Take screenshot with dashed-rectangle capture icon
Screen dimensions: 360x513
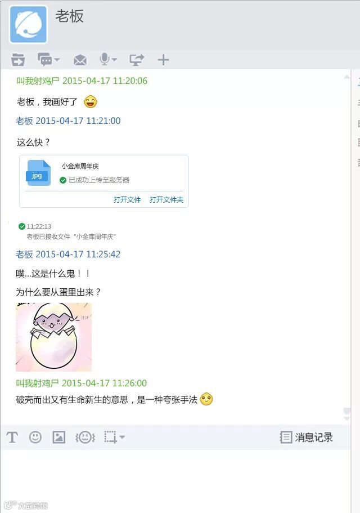(x=110, y=437)
